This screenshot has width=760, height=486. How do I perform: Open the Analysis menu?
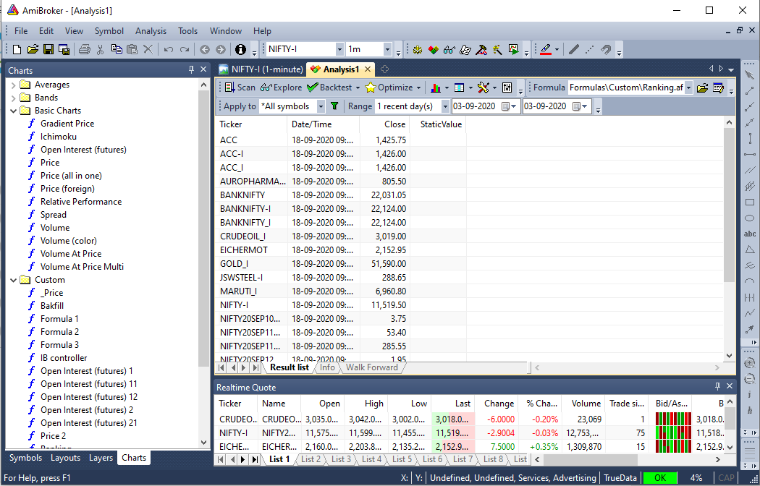[x=151, y=31]
